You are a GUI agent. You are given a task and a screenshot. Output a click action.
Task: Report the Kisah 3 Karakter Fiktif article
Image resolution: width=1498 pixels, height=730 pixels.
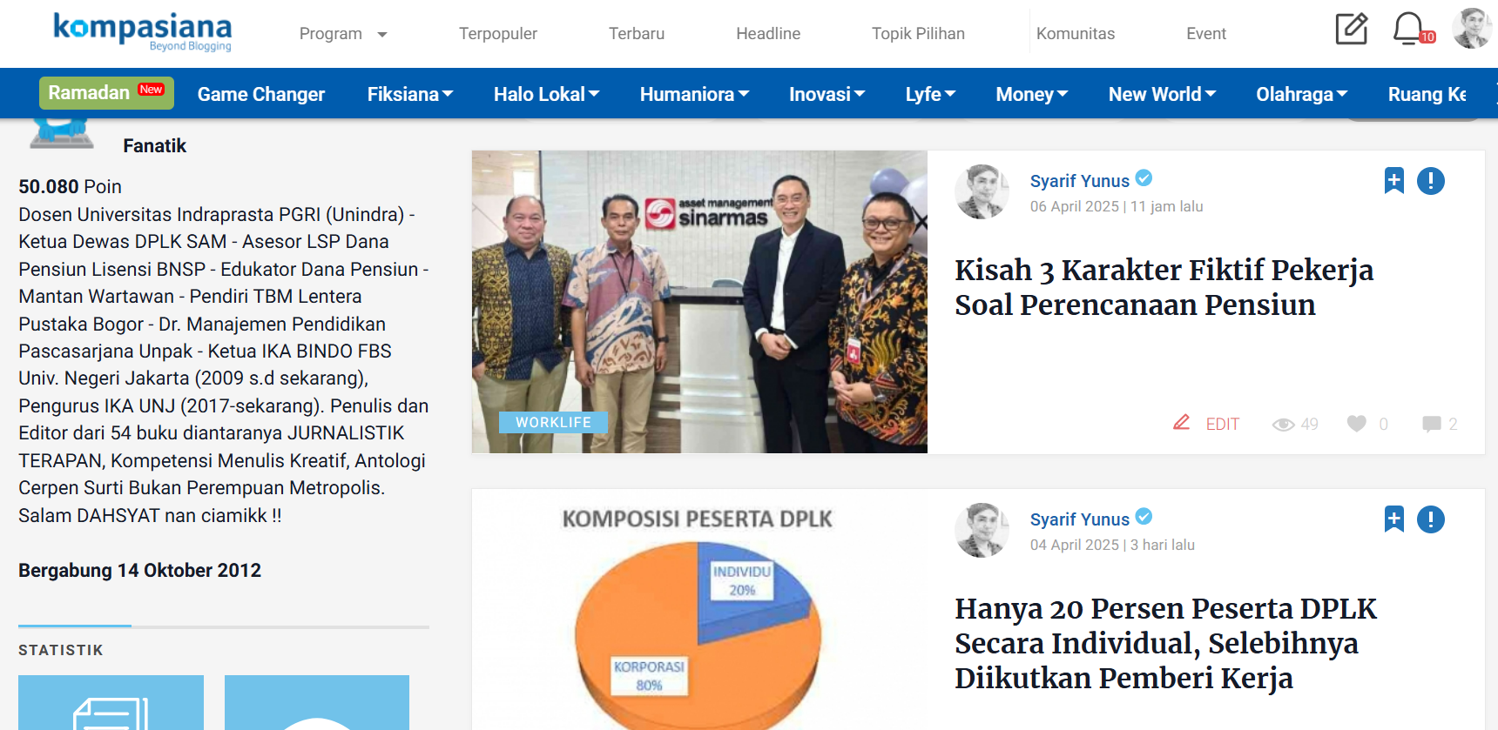click(1431, 181)
